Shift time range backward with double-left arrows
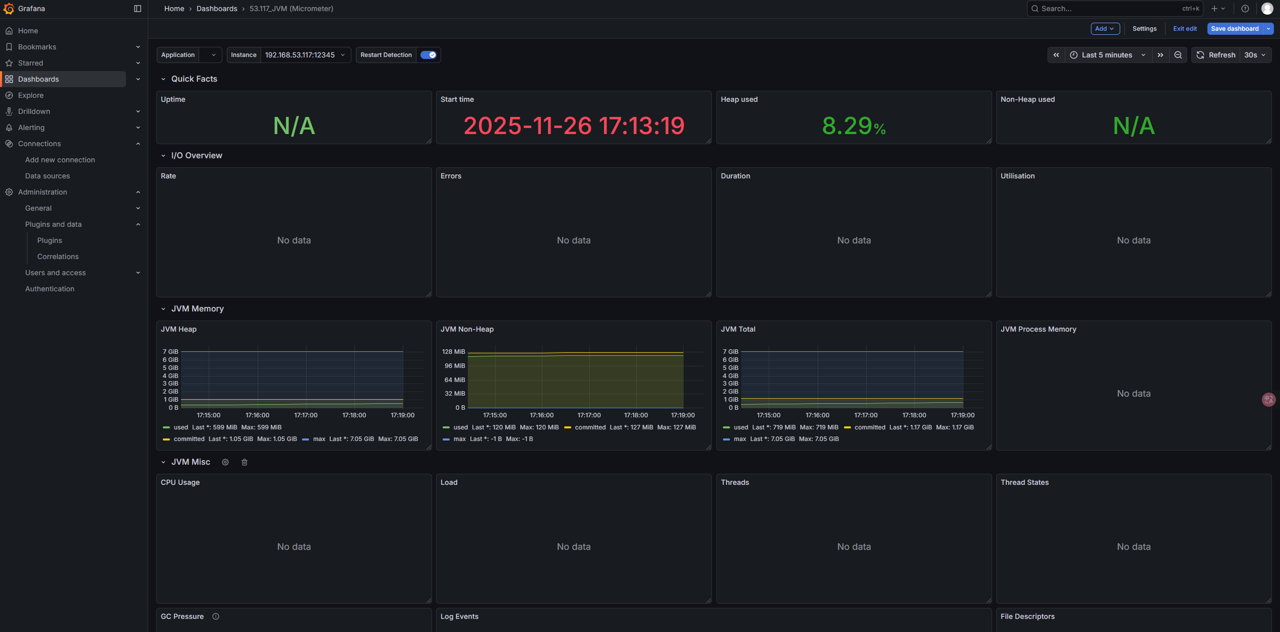The height and width of the screenshot is (632, 1280). tap(1056, 55)
